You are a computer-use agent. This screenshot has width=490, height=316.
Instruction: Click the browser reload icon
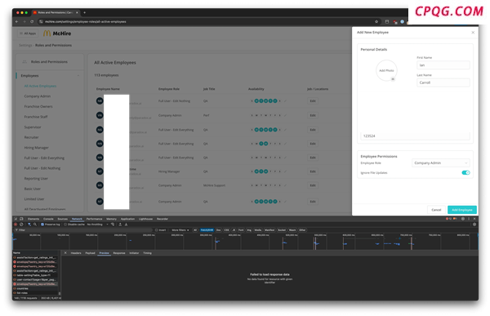click(32, 21)
